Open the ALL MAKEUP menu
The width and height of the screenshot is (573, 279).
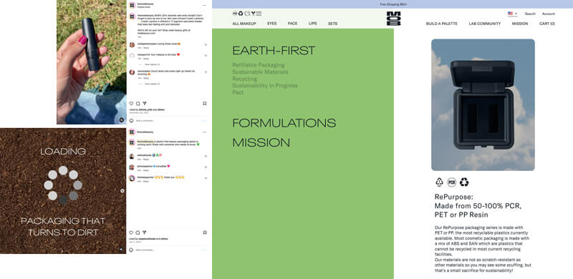point(244,24)
